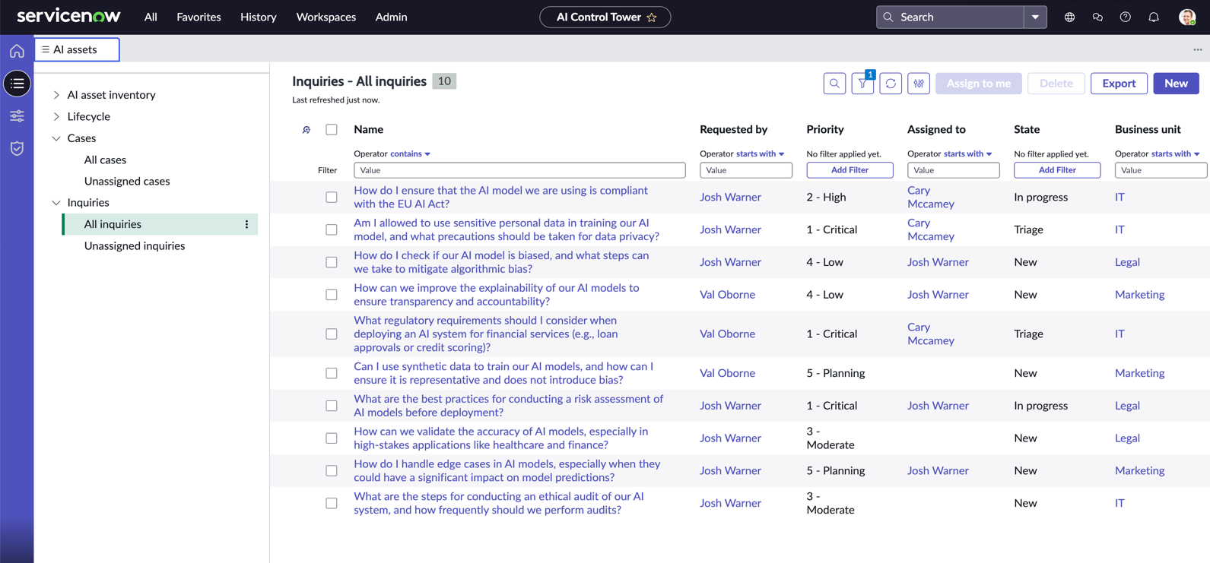This screenshot has height=563, width=1210.
Task: Change Business unit operator 'starts with'
Action: pos(1175,153)
